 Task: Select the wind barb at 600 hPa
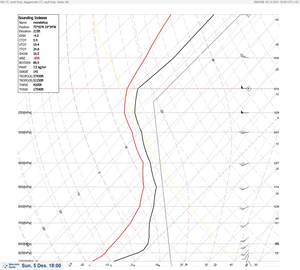[x=244, y=208]
